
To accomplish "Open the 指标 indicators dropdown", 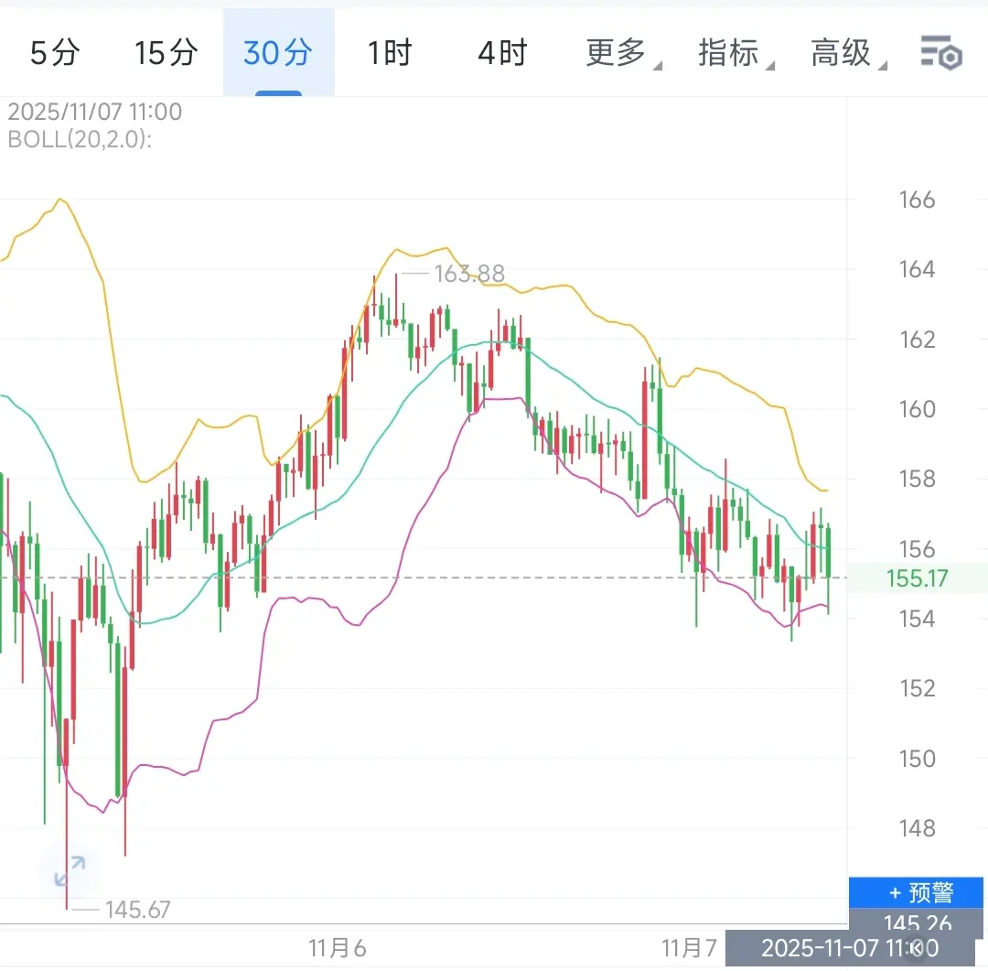I will (x=735, y=52).
